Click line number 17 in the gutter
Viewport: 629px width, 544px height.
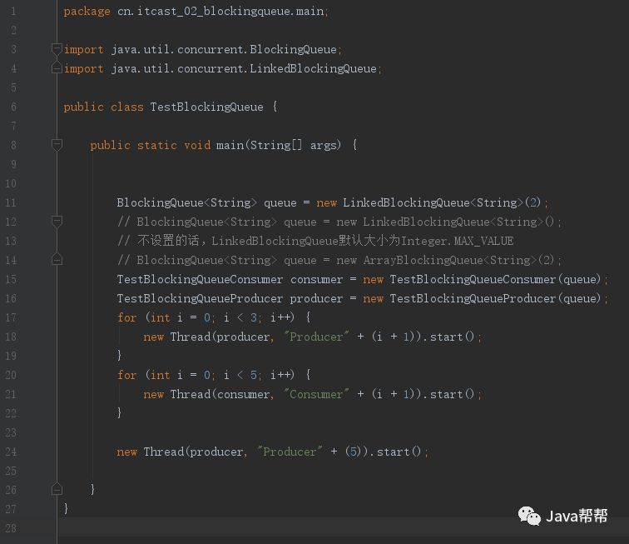coord(11,317)
